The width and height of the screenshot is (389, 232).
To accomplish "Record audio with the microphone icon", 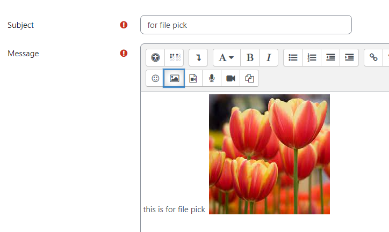I will 212,78.
